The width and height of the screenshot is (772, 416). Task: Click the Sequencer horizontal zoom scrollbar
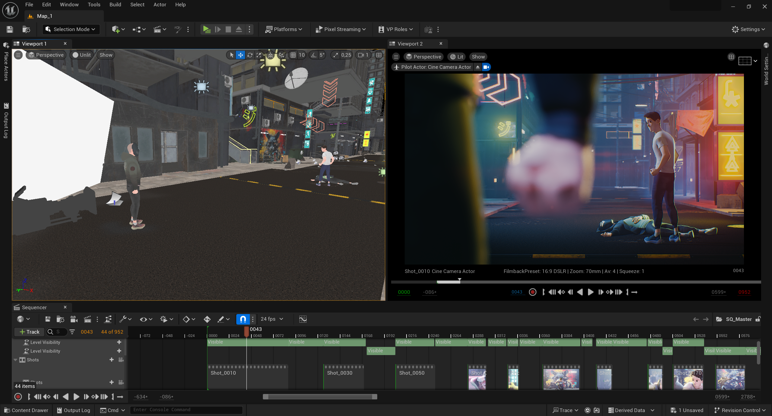pos(320,397)
